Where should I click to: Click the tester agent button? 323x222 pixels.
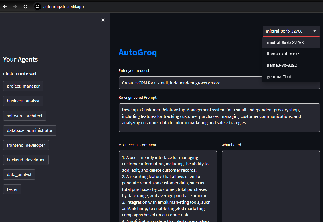click(x=12, y=189)
